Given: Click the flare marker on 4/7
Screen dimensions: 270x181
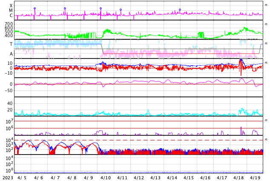Looking at the screenshot, I should point(65,8).
